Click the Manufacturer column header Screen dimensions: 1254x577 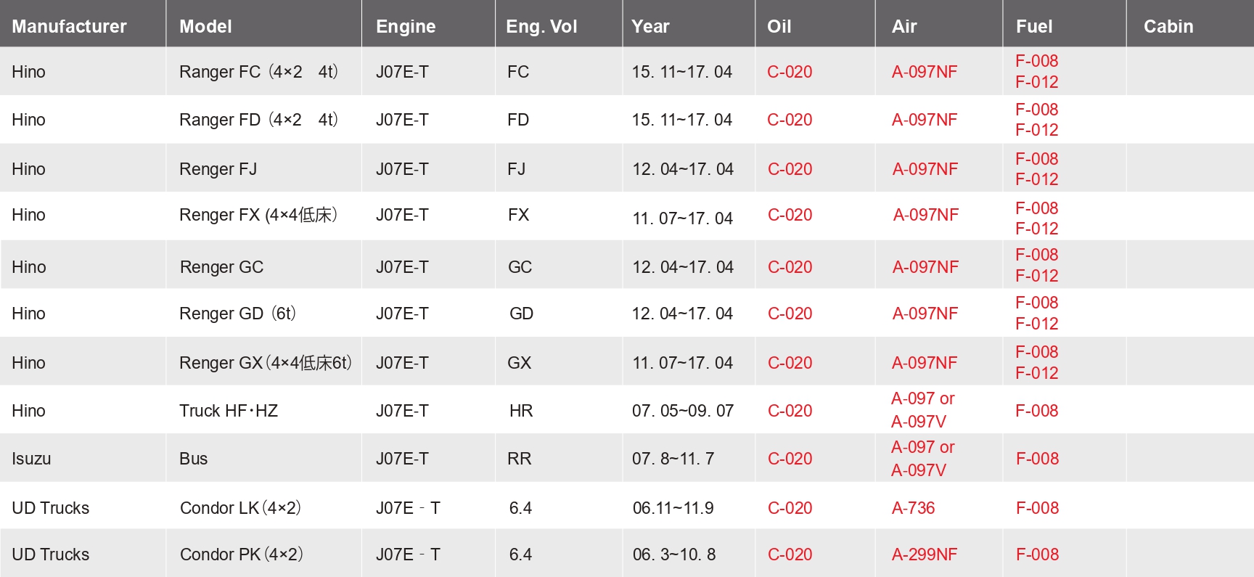[x=69, y=27]
